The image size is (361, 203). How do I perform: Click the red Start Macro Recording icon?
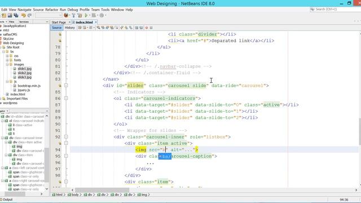[x=147, y=28]
